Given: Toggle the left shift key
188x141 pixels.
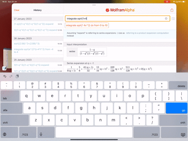Looking at the screenshot, I should click(x=14, y=120).
